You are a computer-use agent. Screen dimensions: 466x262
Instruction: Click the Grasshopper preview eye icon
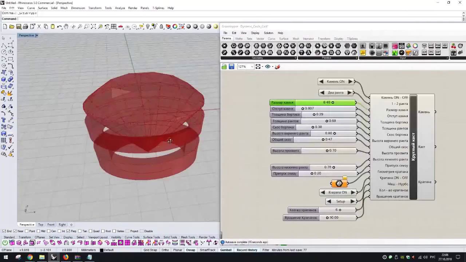click(268, 67)
